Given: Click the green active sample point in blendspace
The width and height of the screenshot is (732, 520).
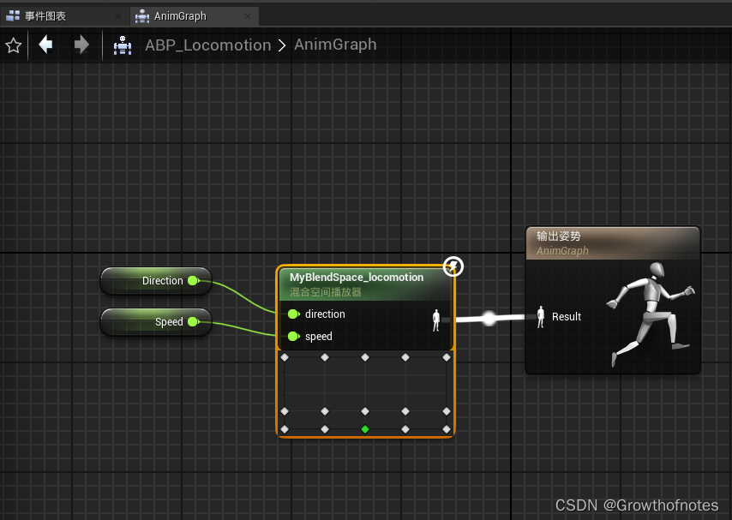Looking at the screenshot, I should 365,429.
